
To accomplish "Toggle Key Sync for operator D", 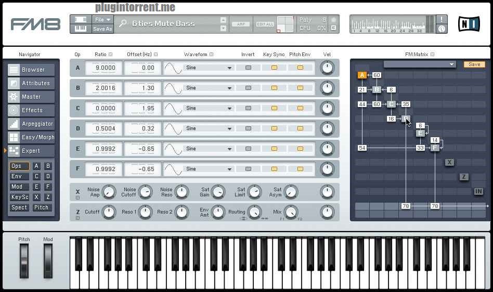I will point(274,128).
